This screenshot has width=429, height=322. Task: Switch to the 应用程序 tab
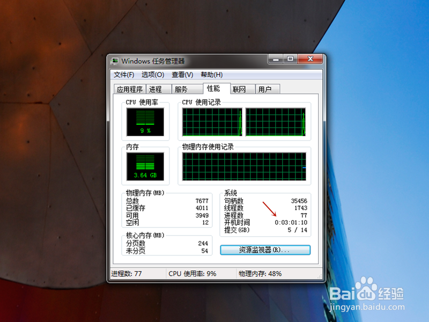(x=130, y=89)
